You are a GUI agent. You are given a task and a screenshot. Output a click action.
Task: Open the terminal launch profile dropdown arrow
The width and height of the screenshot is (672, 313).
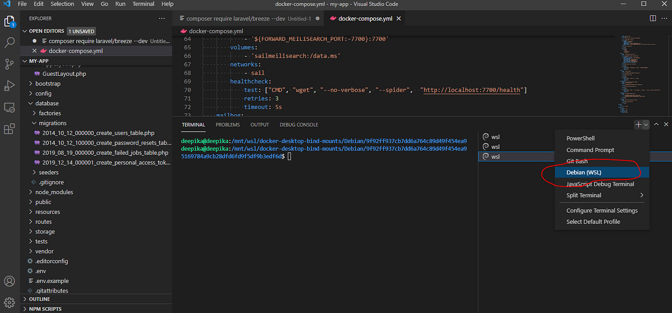(x=646, y=125)
